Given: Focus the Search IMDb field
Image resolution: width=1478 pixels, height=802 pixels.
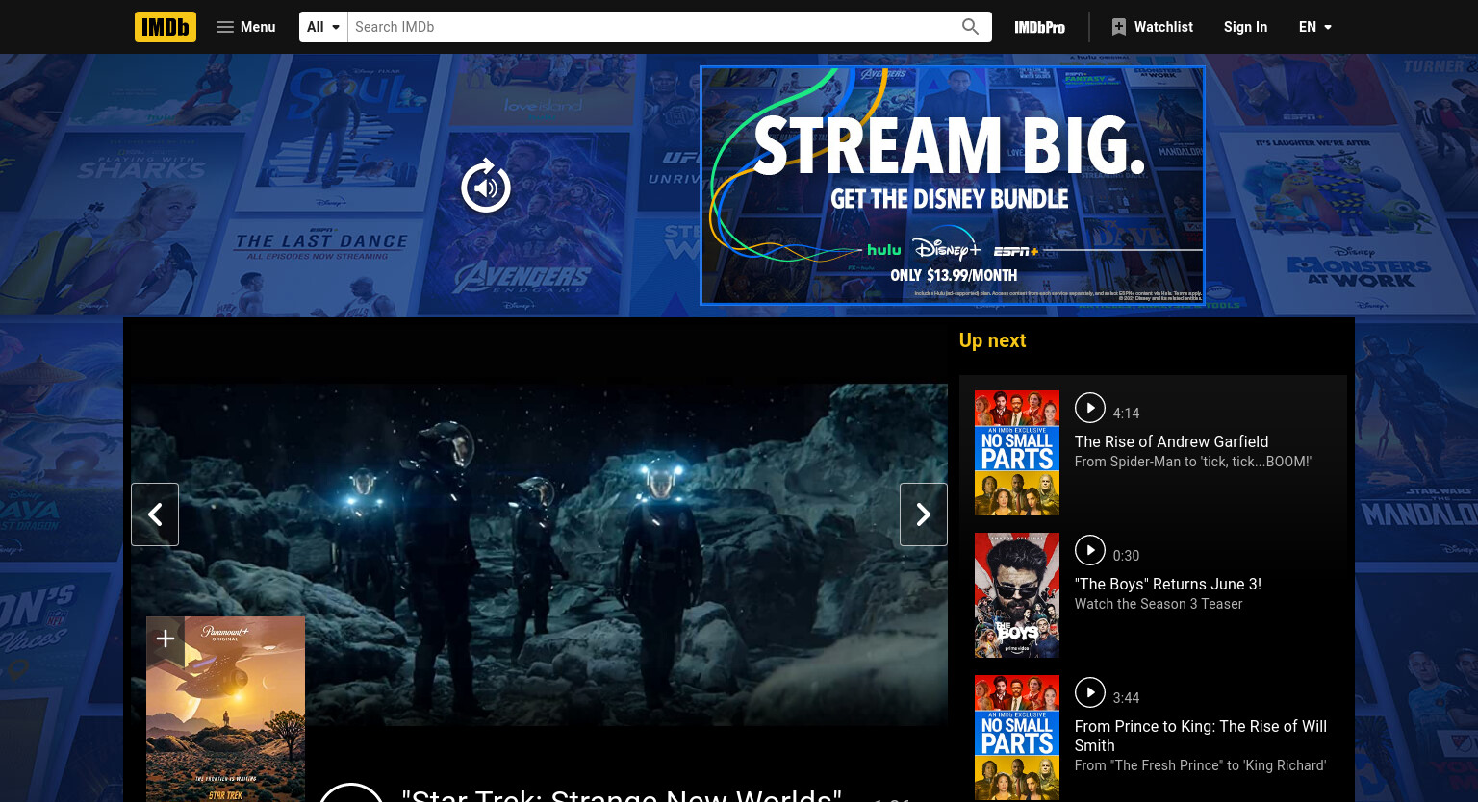Looking at the screenshot, I should [650, 27].
